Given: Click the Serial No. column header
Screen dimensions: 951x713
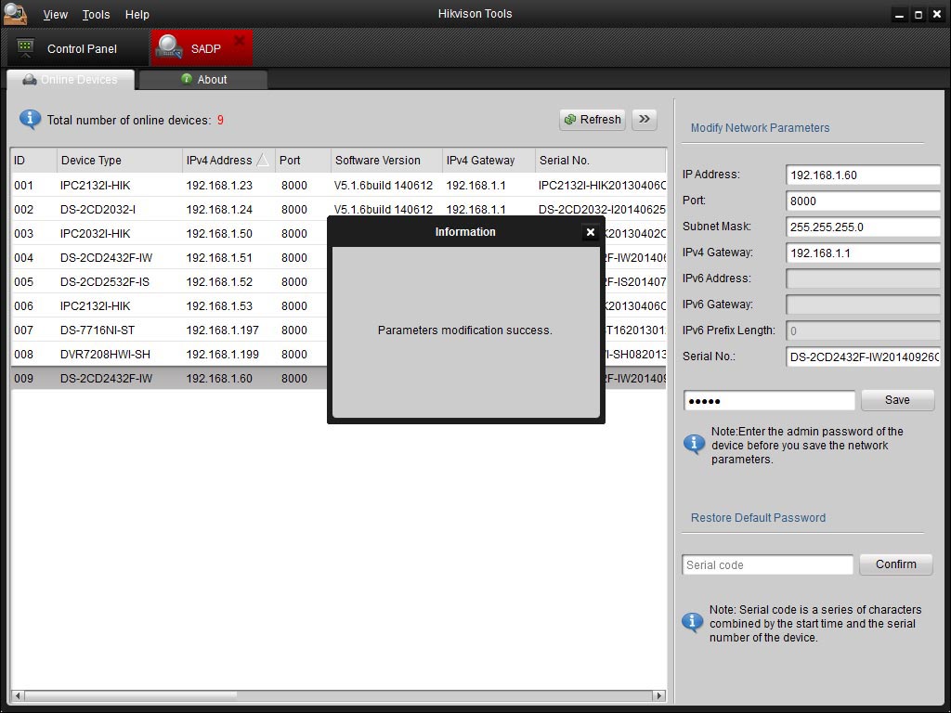Looking at the screenshot, I should coord(601,160).
